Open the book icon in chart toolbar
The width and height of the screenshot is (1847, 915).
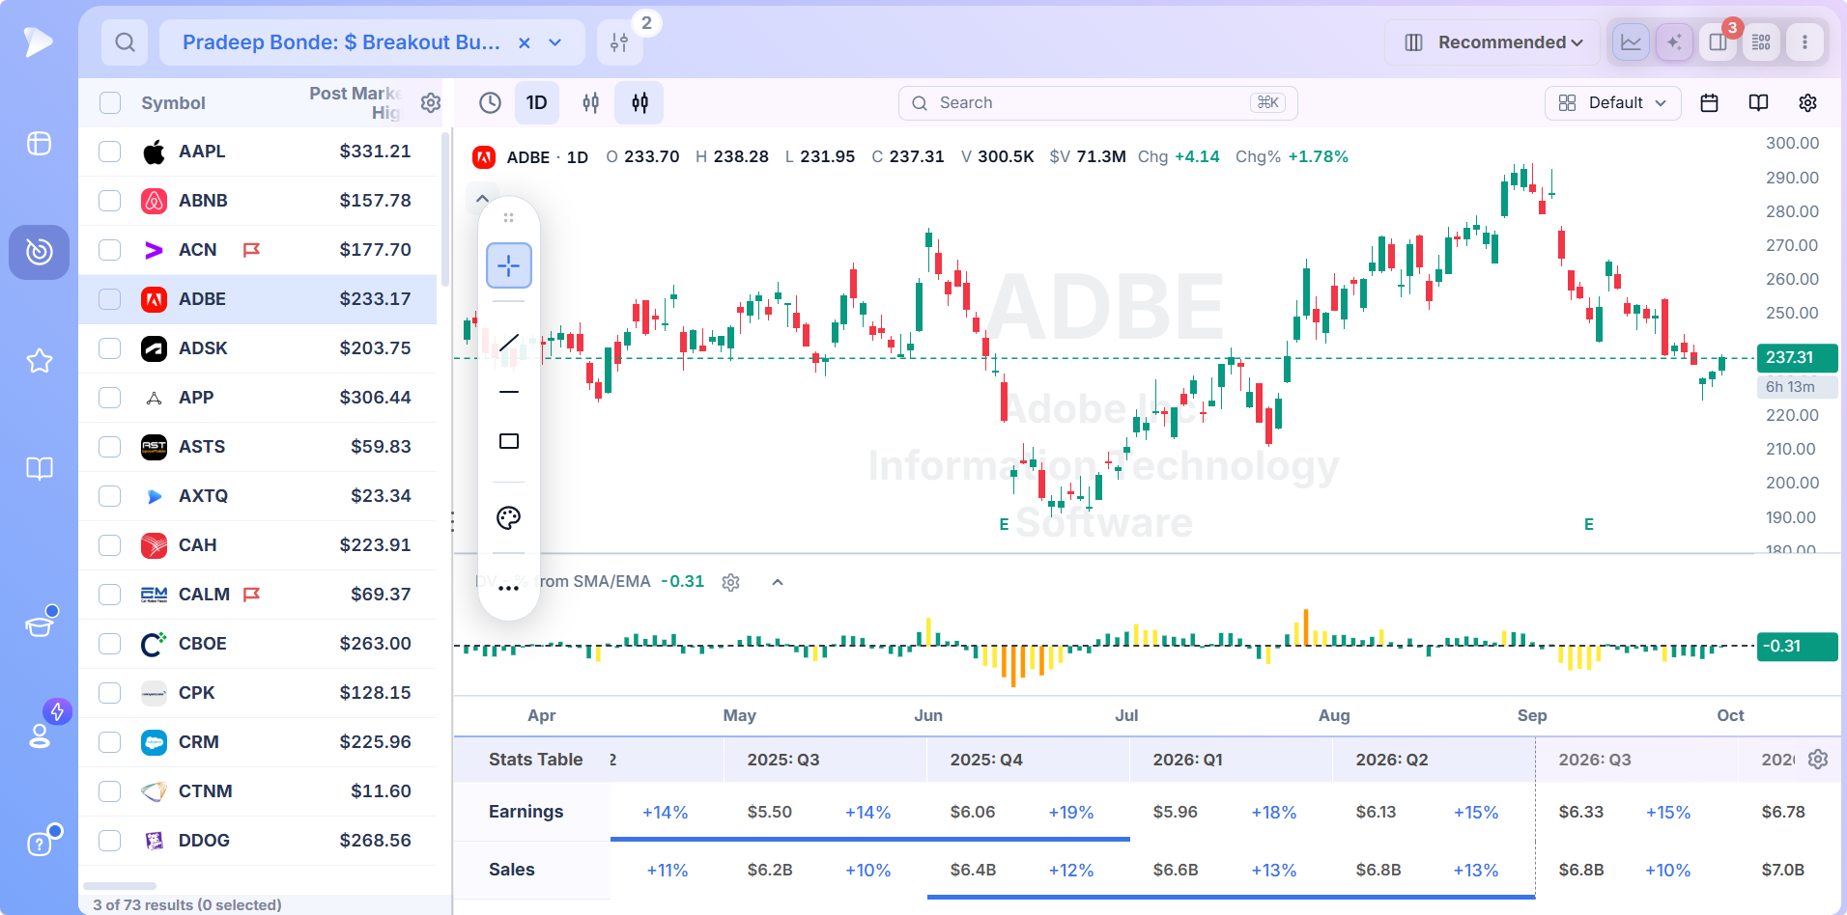1758,102
